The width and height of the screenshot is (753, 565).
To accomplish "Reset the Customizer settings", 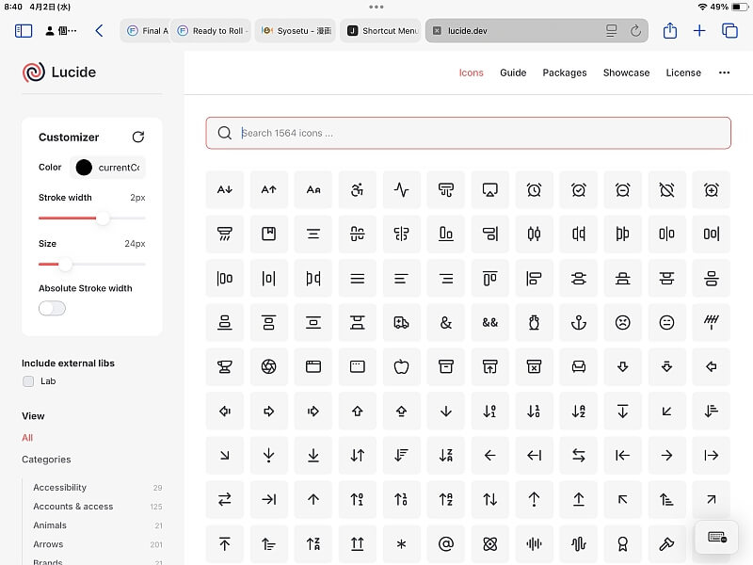I will click(138, 137).
